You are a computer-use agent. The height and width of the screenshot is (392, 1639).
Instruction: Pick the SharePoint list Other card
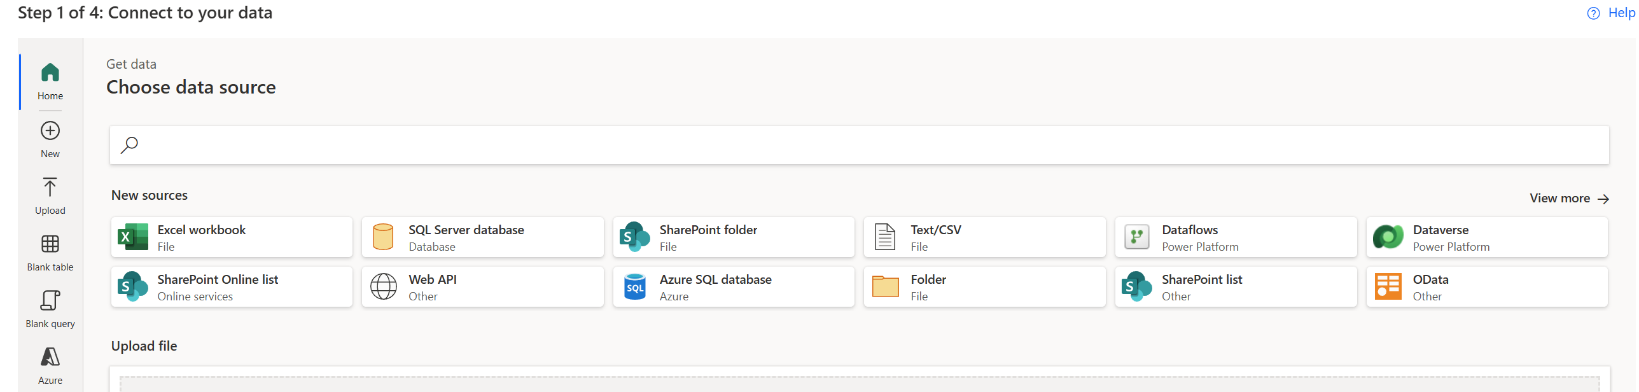tap(1236, 287)
